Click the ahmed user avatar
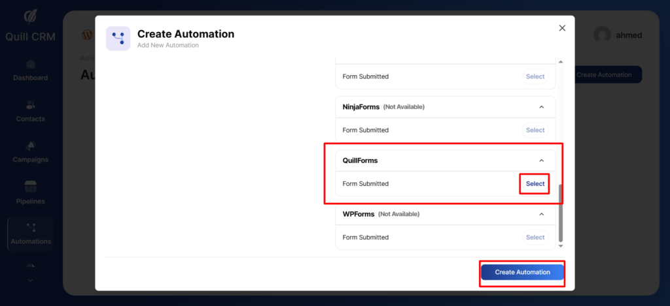Viewport: 670px width, 306px height. 602,35
